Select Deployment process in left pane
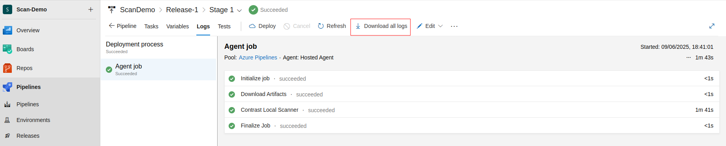Image resolution: width=726 pixels, height=146 pixels. 158,47
